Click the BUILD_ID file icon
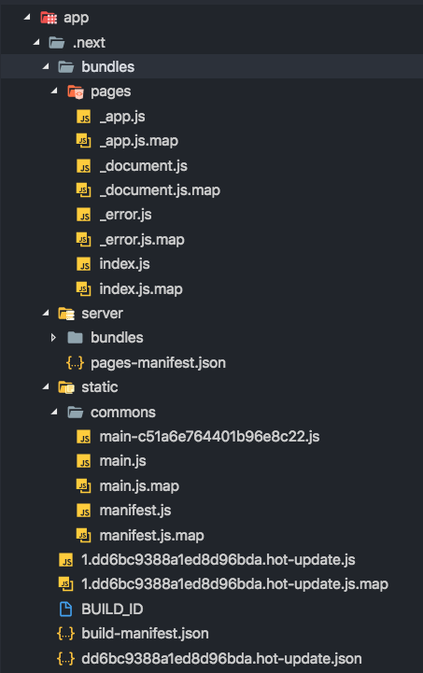The width and height of the screenshot is (423, 673). tap(65, 609)
